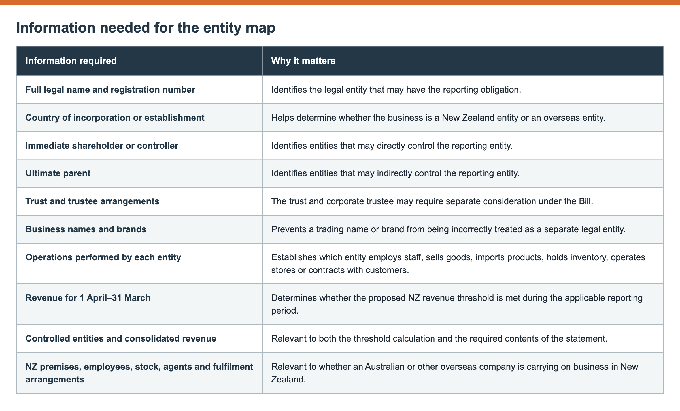
Task: Select the 'Helps determine whether the business' explanation
Action: click(438, 118)
